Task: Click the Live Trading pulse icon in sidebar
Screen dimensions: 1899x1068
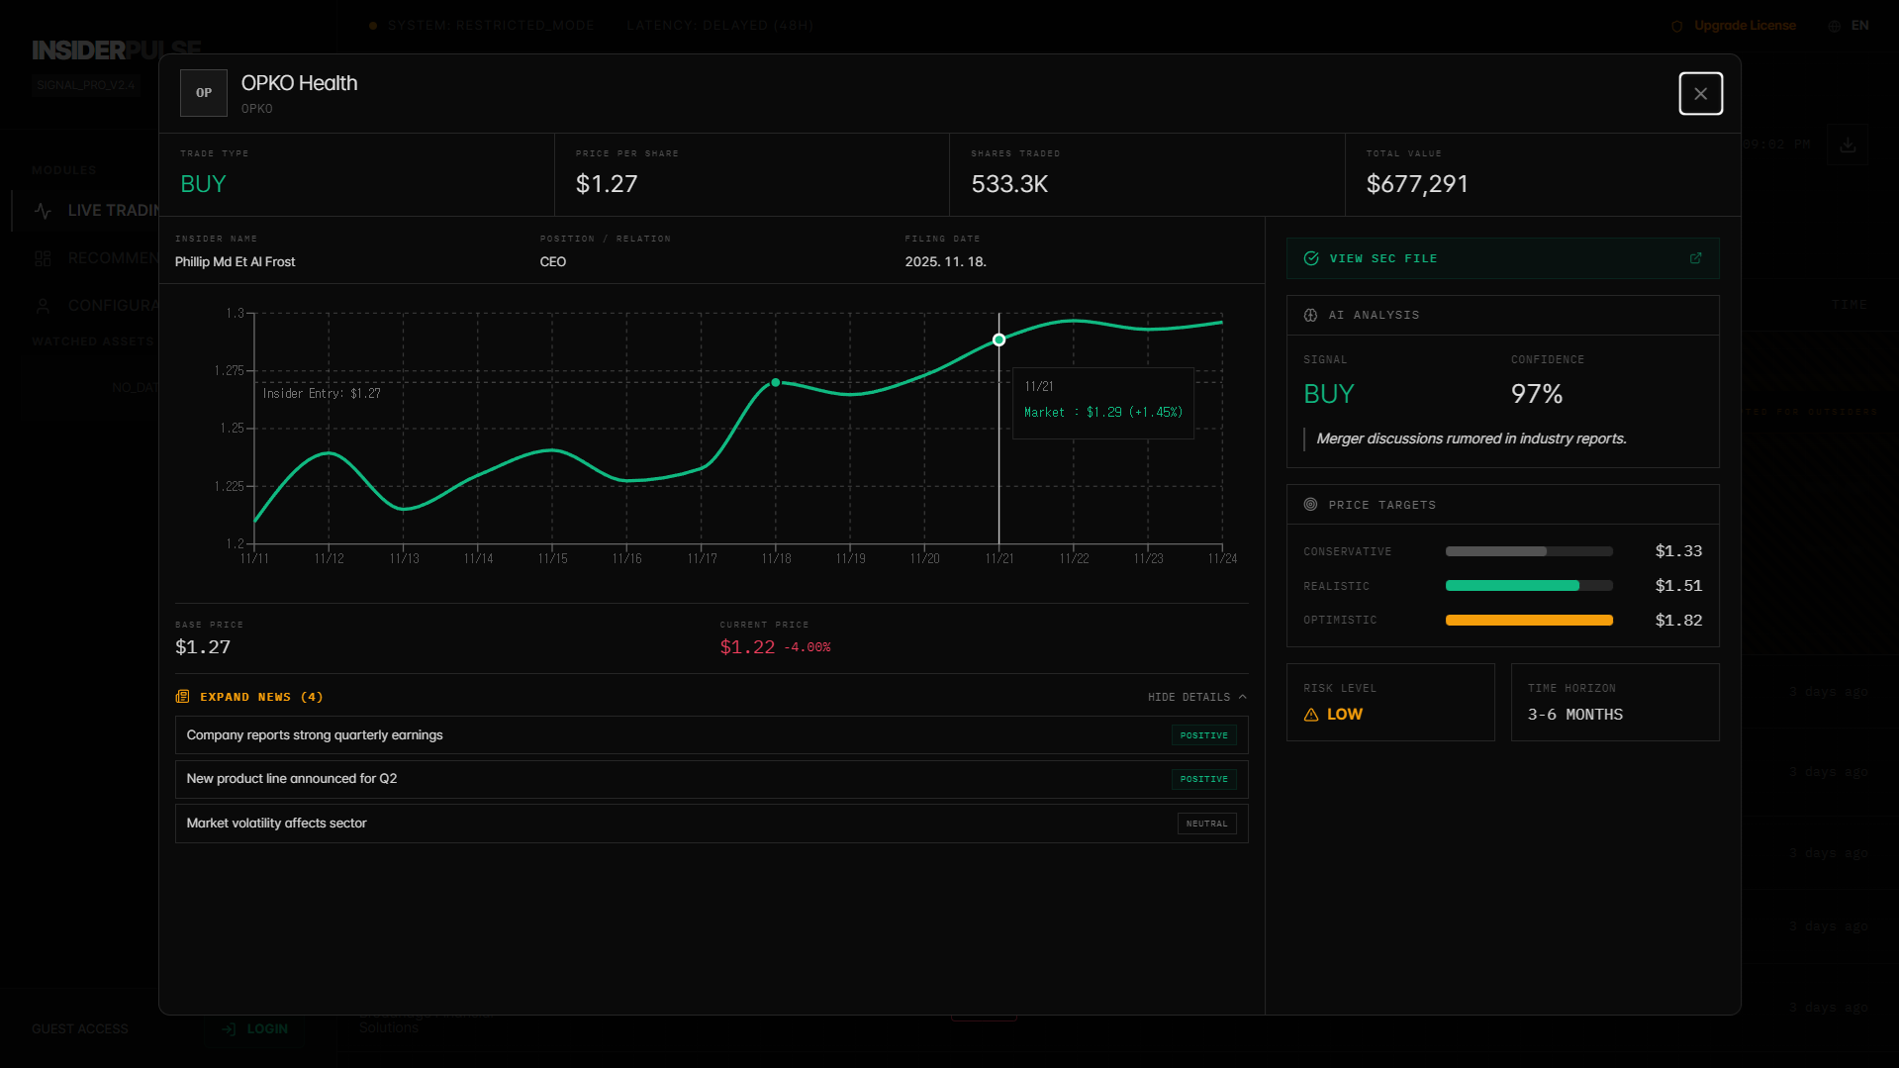Action: pyautogui.click(x=43, y=211)
